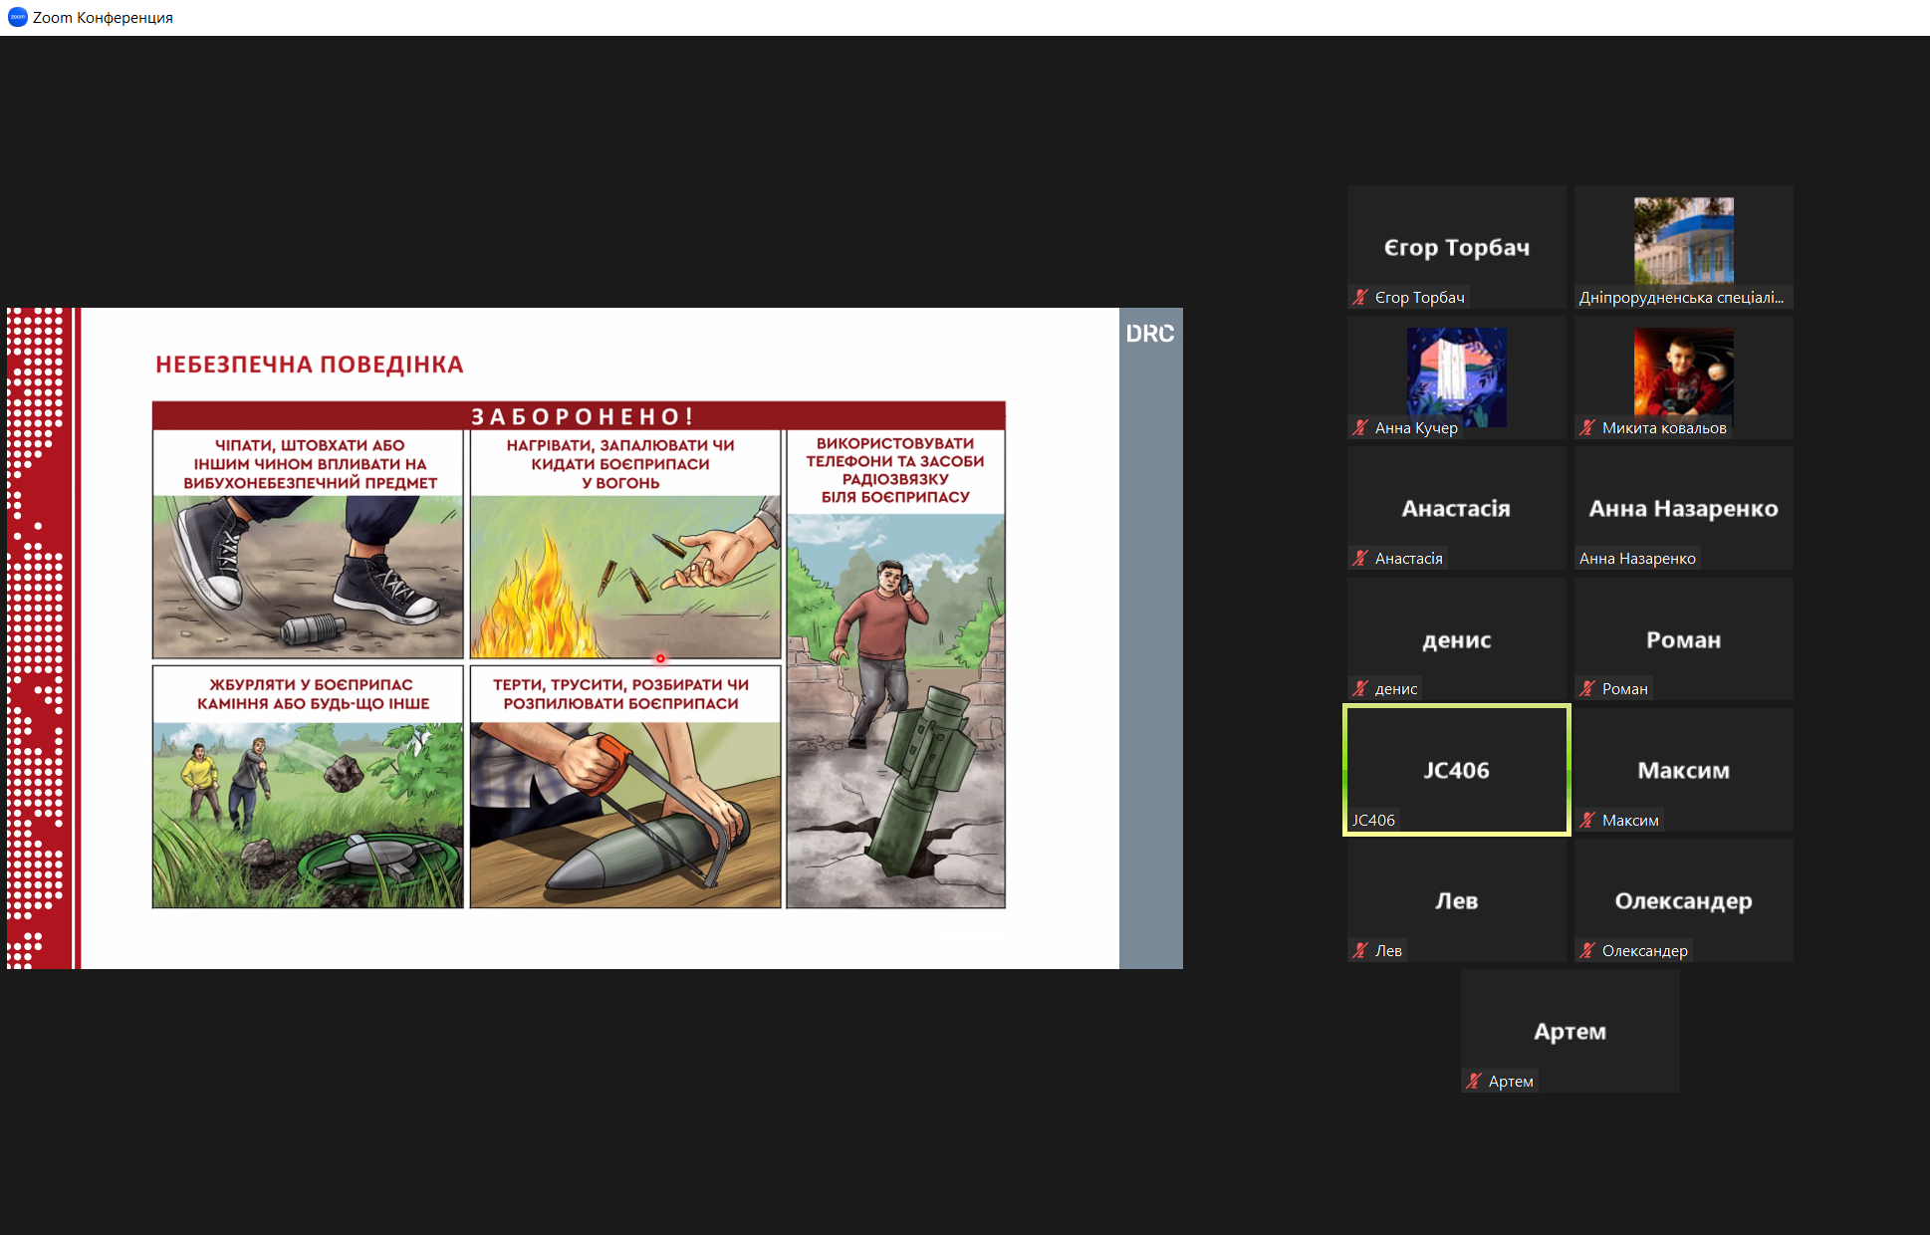This screenshot has width=1930, height=1235.
Task: Click the Zoom logo in title bar
Action: 17,17
